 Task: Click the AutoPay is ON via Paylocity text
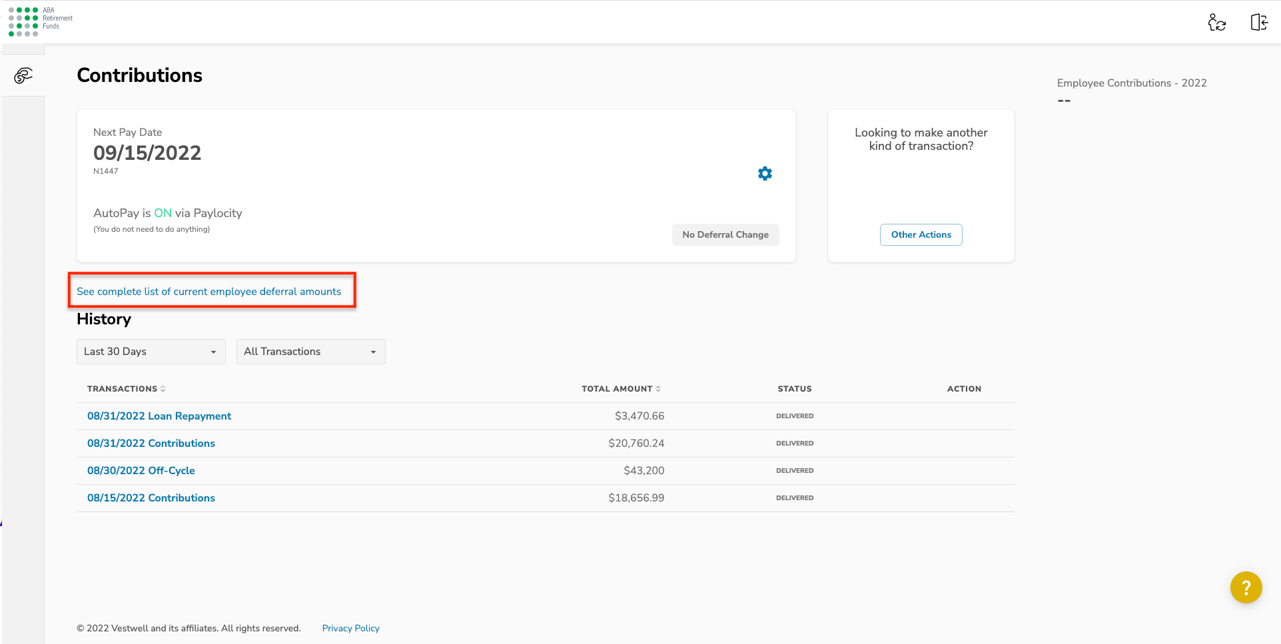[168, 213]
